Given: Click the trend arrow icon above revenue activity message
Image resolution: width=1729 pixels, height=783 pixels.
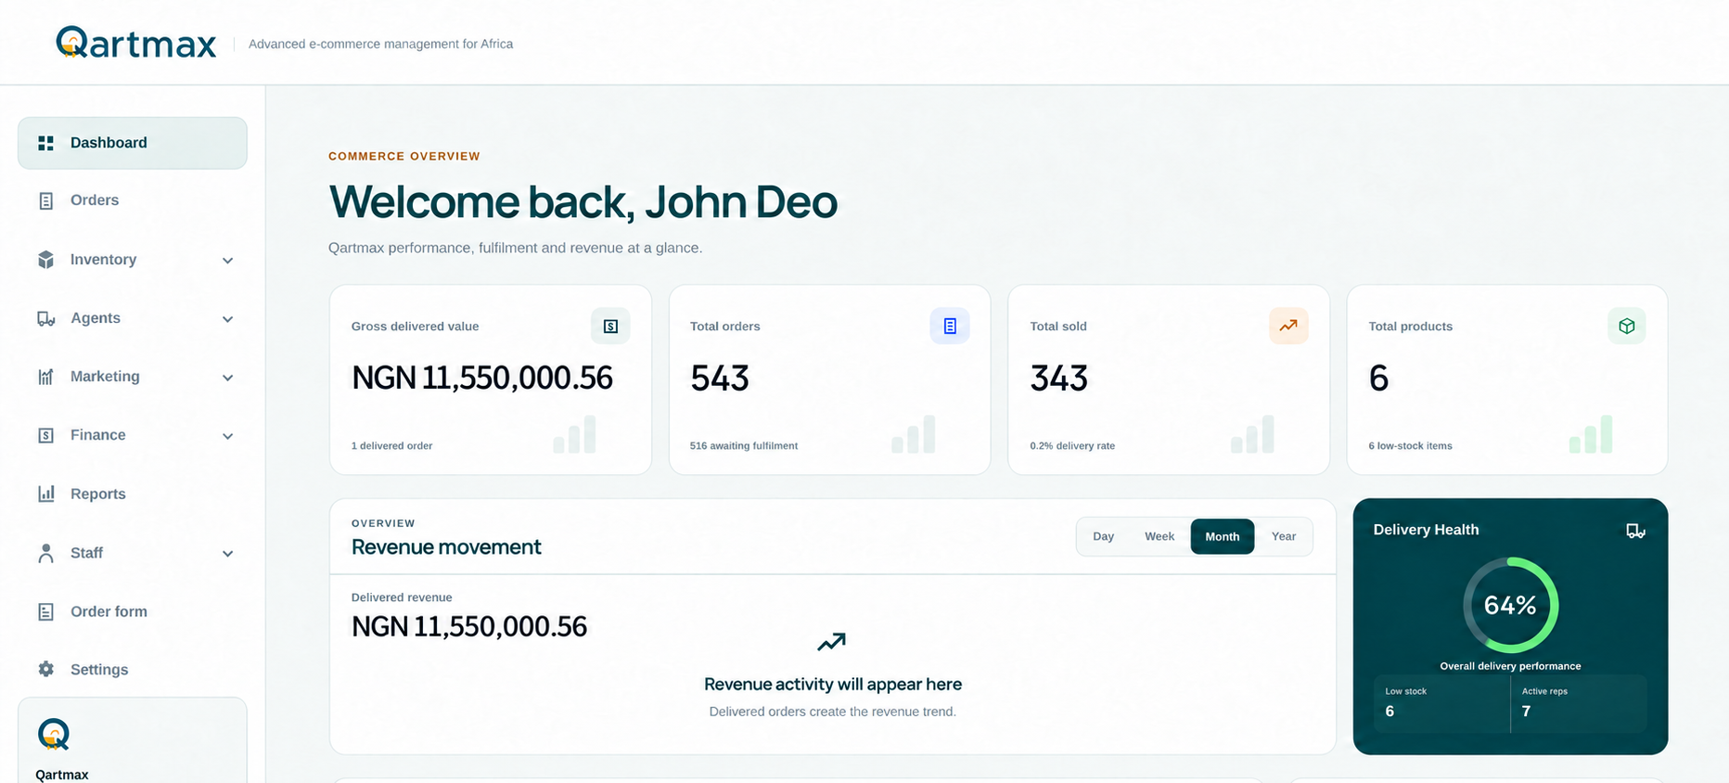Looking at the screenshot, I should point(832,642).
